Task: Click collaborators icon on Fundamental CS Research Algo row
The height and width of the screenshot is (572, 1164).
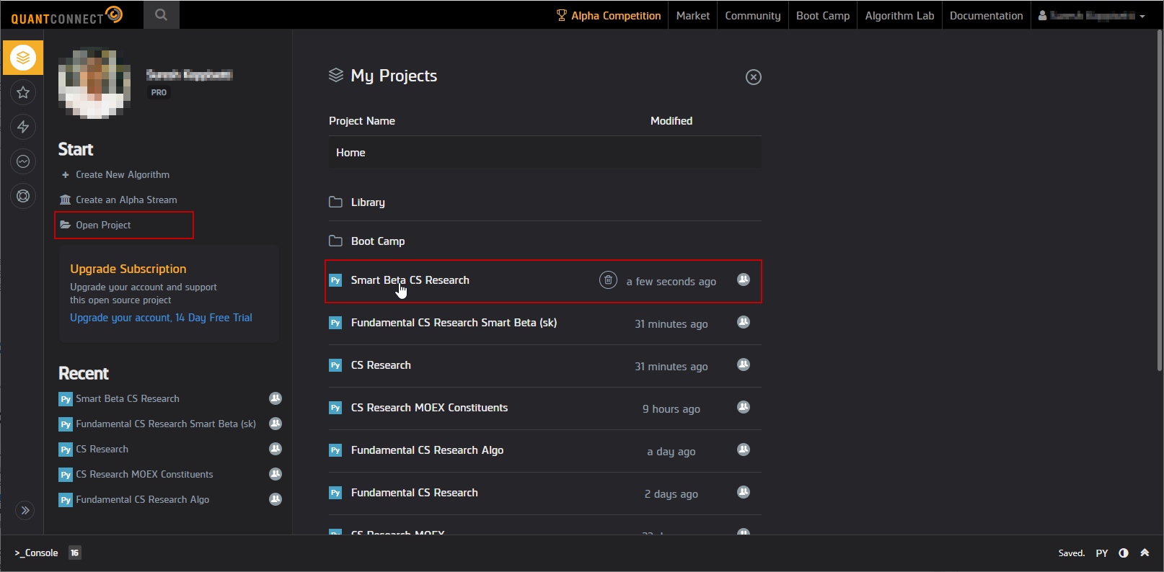Action: click(744, 450)
